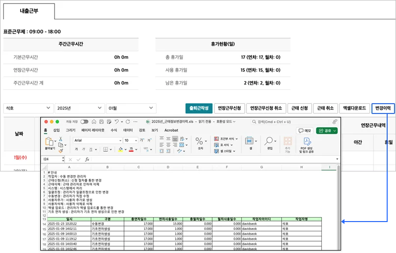The width and height of the screenshot is (396, 253).
Task: Click the insert function fx icon
Action: pos(87,159)
